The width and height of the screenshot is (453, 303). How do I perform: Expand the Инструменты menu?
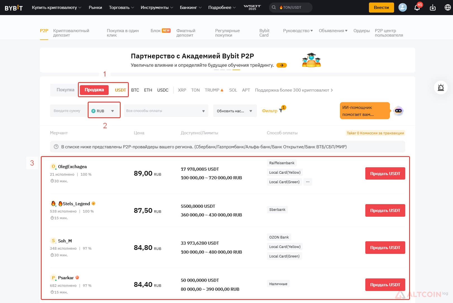pyautogui.click(x=157, y=8)
